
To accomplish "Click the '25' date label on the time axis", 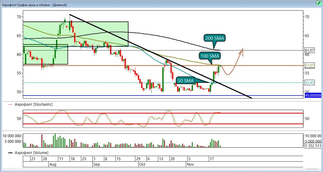I will [84, 159].
